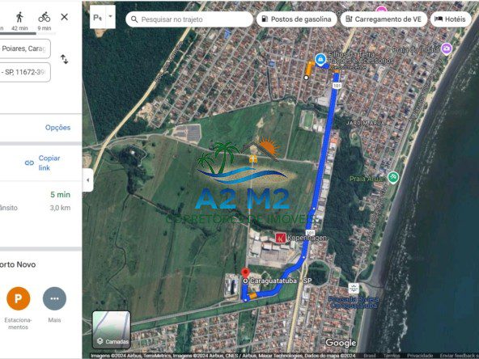
Task: Open the Opções link
Action: pos(57,128)
